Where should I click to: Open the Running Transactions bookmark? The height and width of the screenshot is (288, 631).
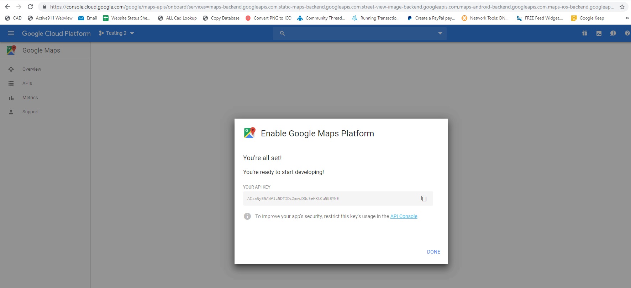(376, 18)
